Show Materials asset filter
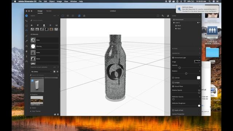 [44, 25]
